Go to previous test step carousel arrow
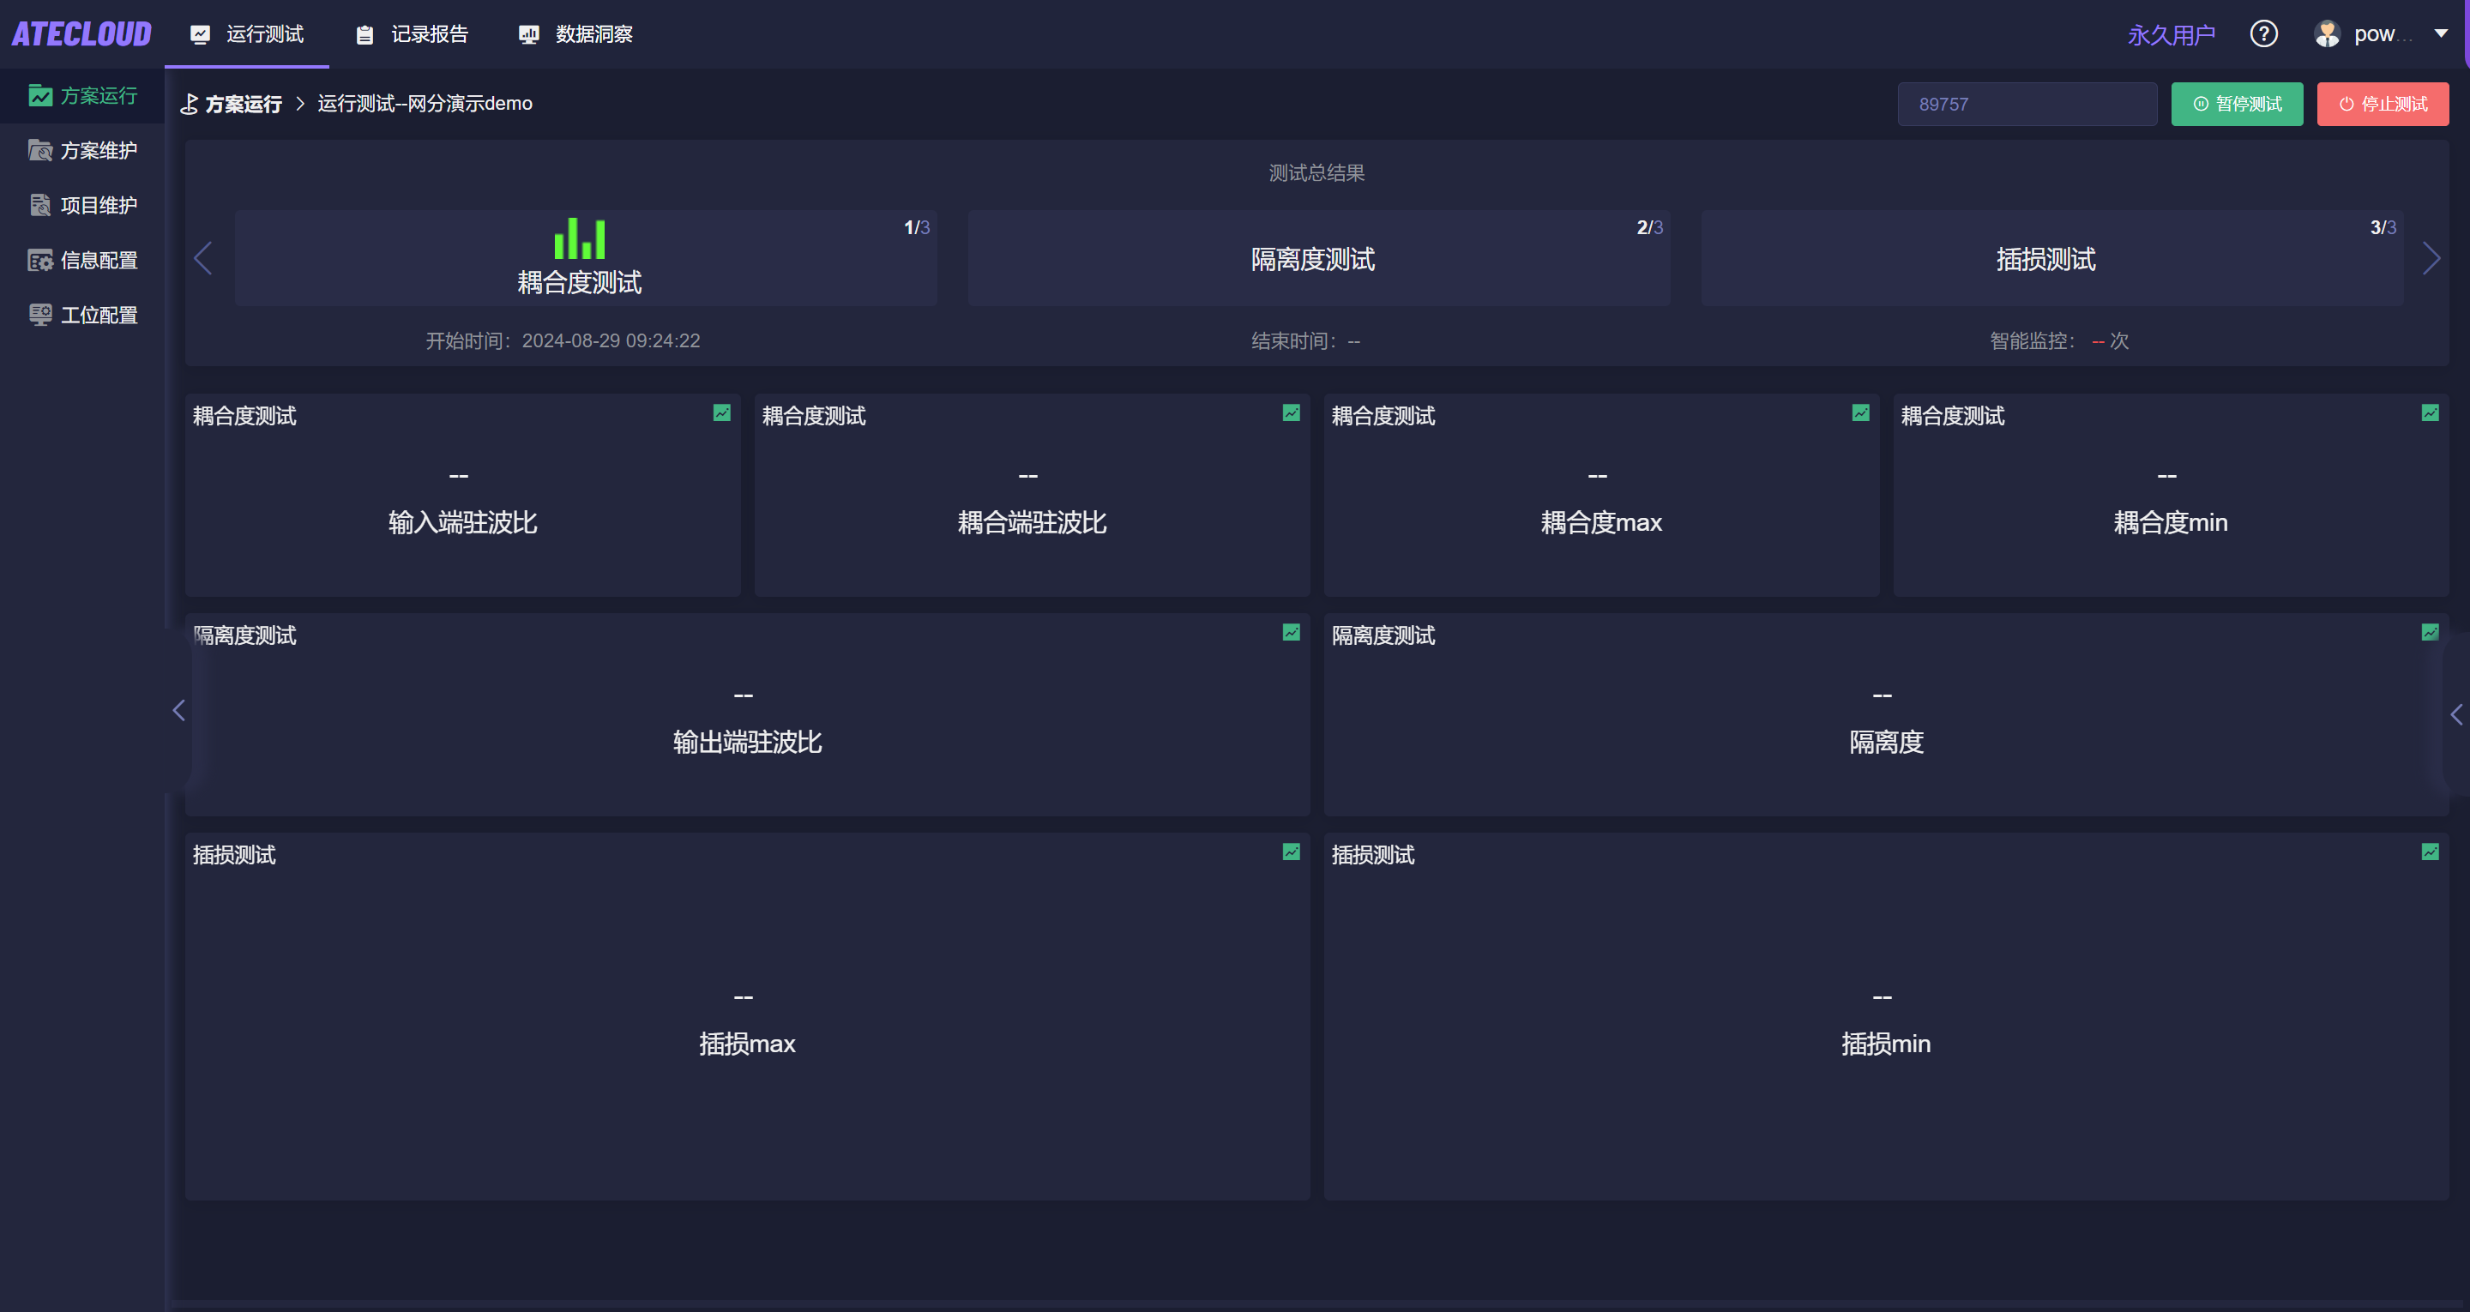2470x1312 pixels. [x=203, y=258]
